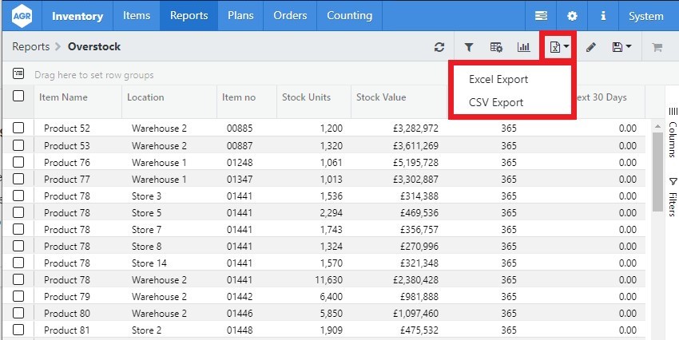
Task: Show the bar chart view icon
Action: coord(523,47)
